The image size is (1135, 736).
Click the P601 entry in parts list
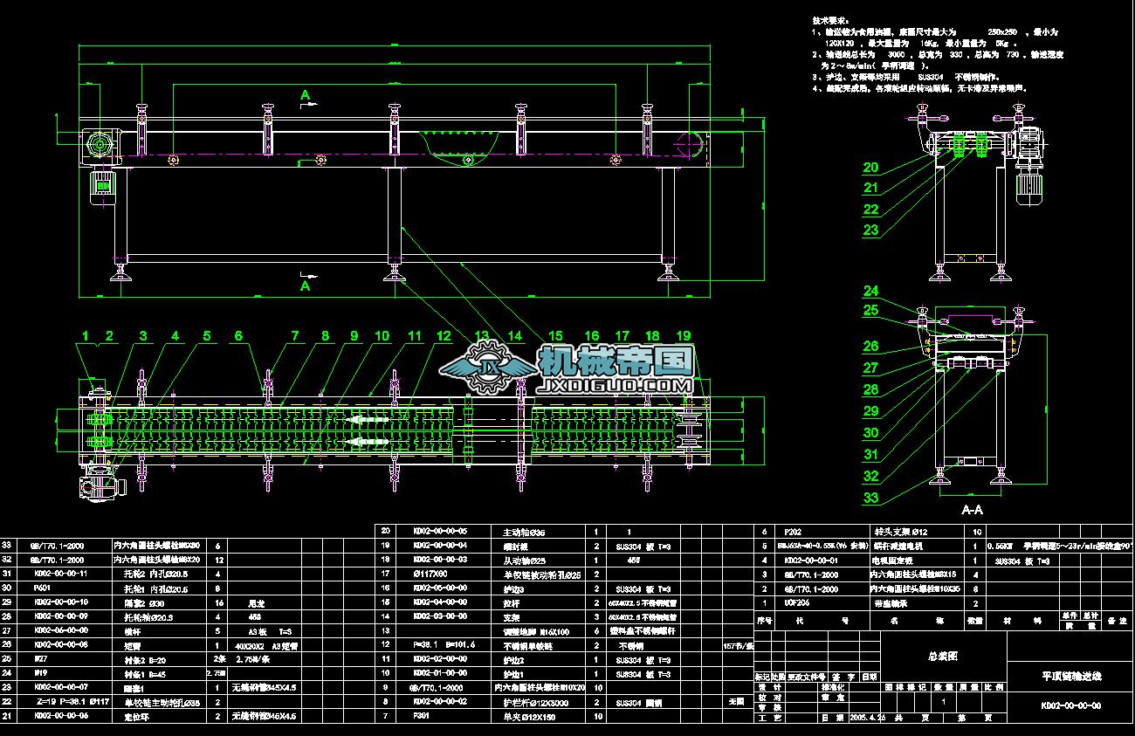(42, 588)
